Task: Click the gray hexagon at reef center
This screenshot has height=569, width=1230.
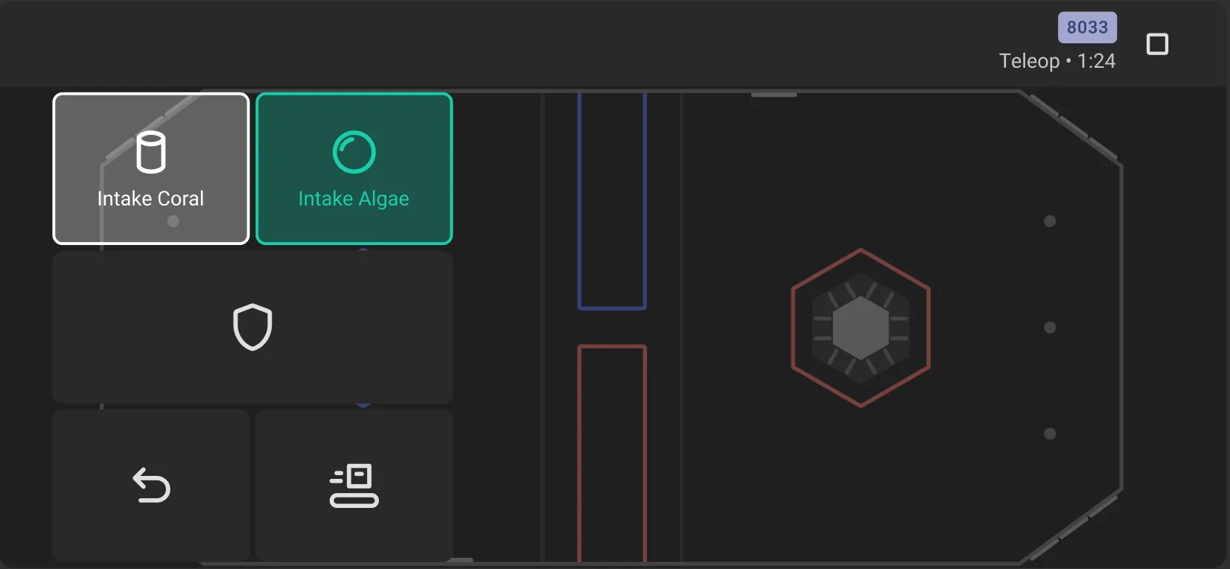Action: (861, 328)
